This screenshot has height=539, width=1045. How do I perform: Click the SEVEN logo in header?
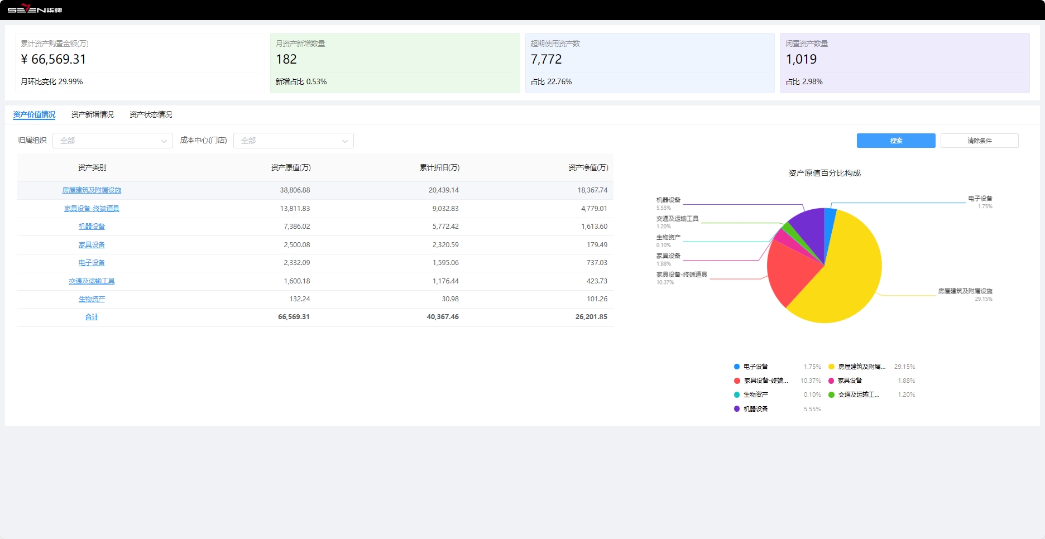point(35,9)
